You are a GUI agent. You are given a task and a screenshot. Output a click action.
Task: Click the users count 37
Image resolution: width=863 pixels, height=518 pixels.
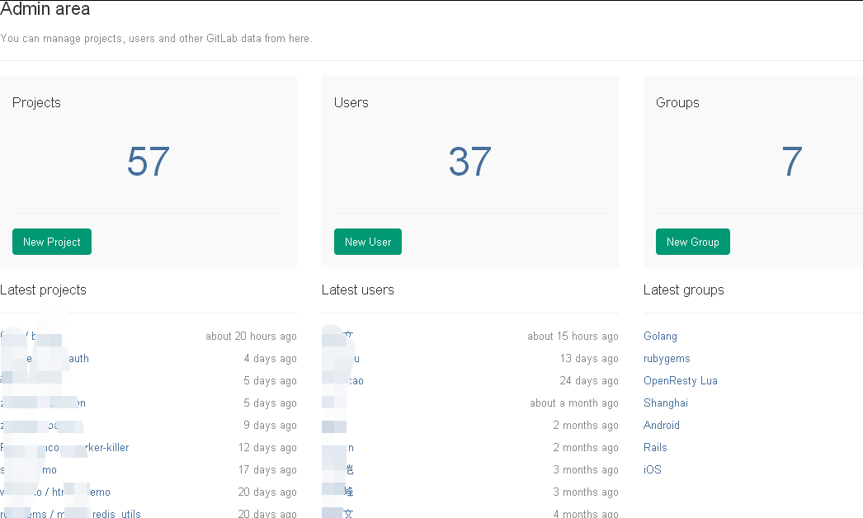coord(469,162)
